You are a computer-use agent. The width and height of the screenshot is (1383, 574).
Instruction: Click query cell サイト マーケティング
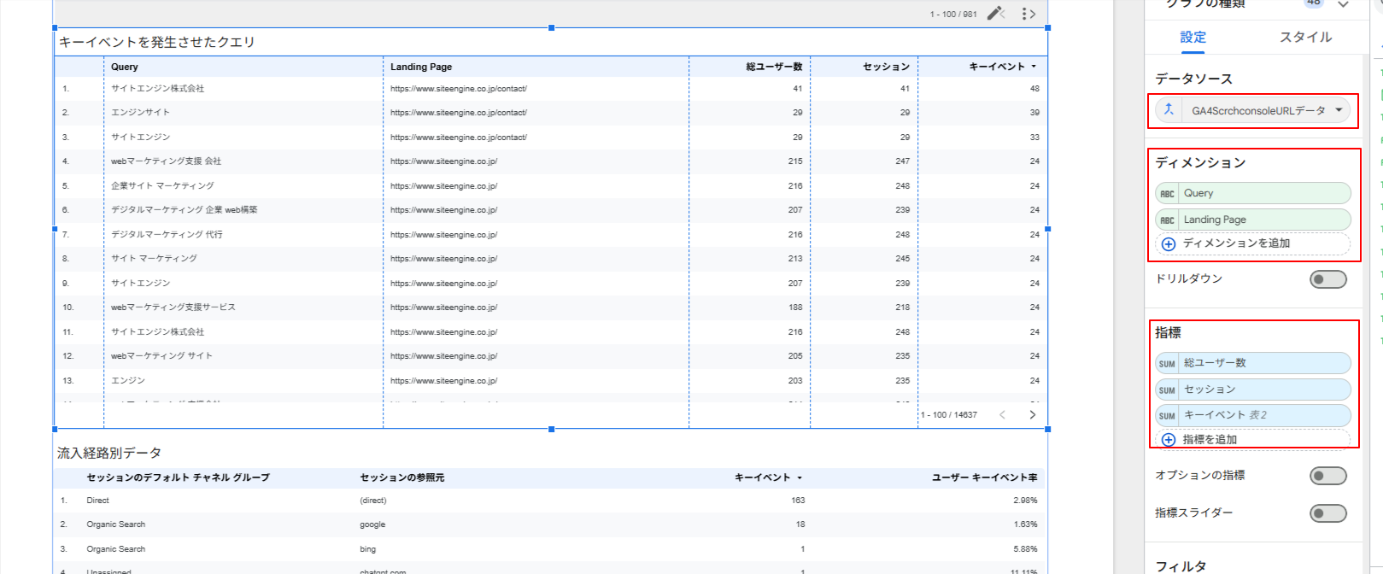[154, 258]
